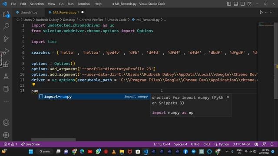Click the status bar icon right of 3.11.0 64-bit
The image size is (278, 156).
coord(256,144)
